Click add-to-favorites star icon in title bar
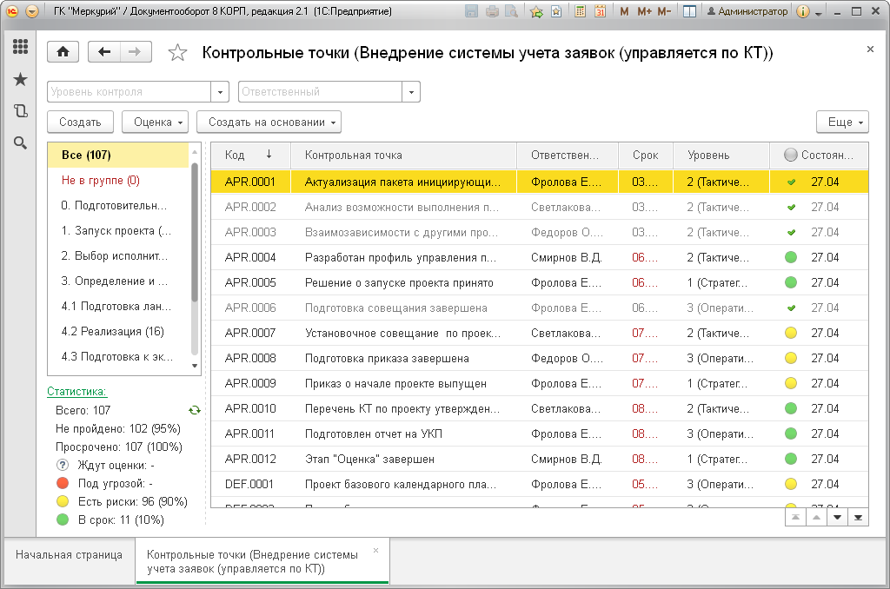 (x=536, y=11)
